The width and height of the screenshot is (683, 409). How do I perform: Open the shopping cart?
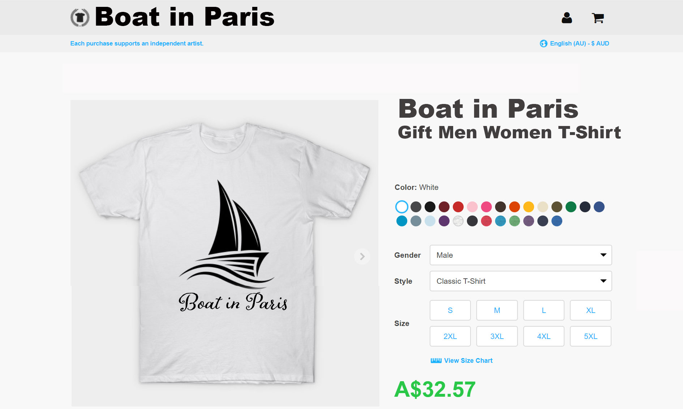point(598,18)
